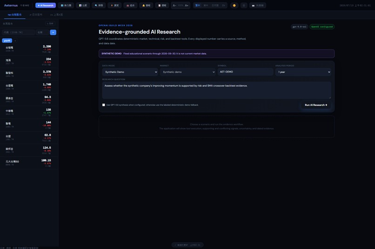Select the Taiwan stock market tab
This screenshot has height=249, width=375.
pyautogui.click(x=14, y=14)
